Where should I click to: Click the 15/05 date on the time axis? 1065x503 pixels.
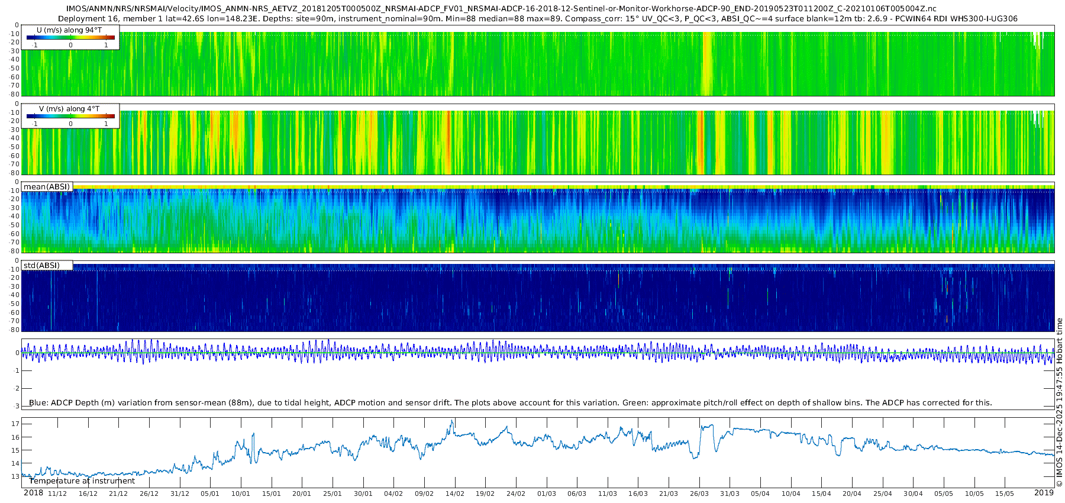tap(1004, 494)
